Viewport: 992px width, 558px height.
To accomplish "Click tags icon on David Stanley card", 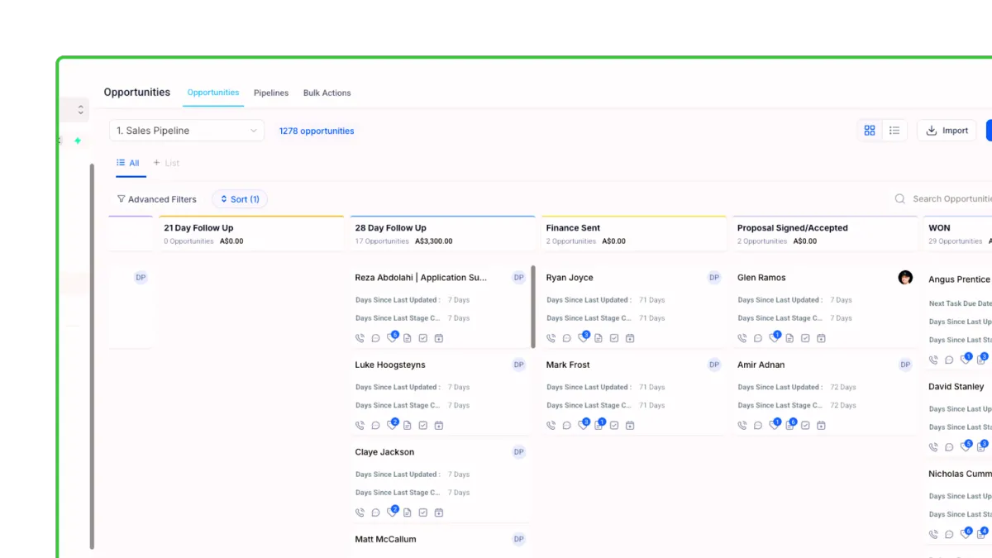I will point(966,446).
